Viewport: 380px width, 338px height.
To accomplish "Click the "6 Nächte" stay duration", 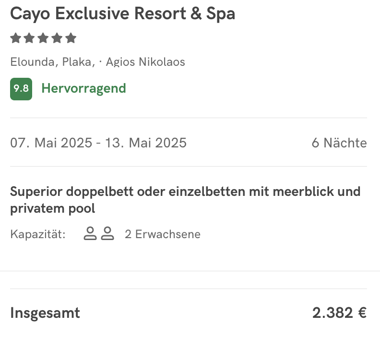I will (339, 143).
